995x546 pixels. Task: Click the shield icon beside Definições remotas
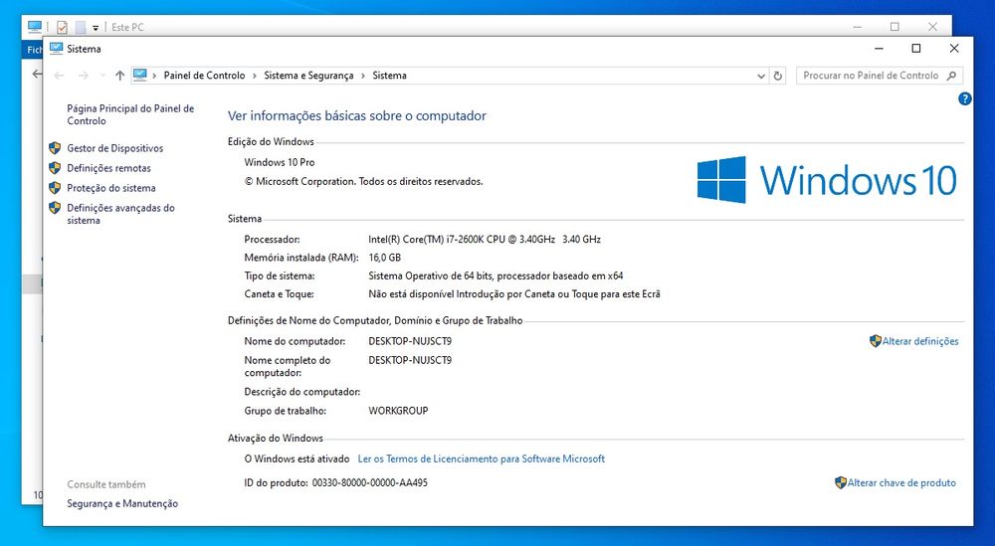point(55,167)
